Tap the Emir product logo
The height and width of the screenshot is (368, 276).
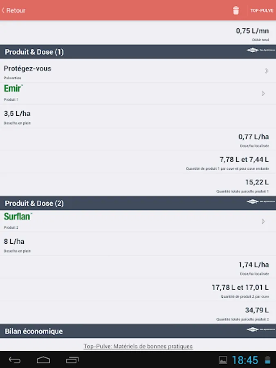coord(13,88)
